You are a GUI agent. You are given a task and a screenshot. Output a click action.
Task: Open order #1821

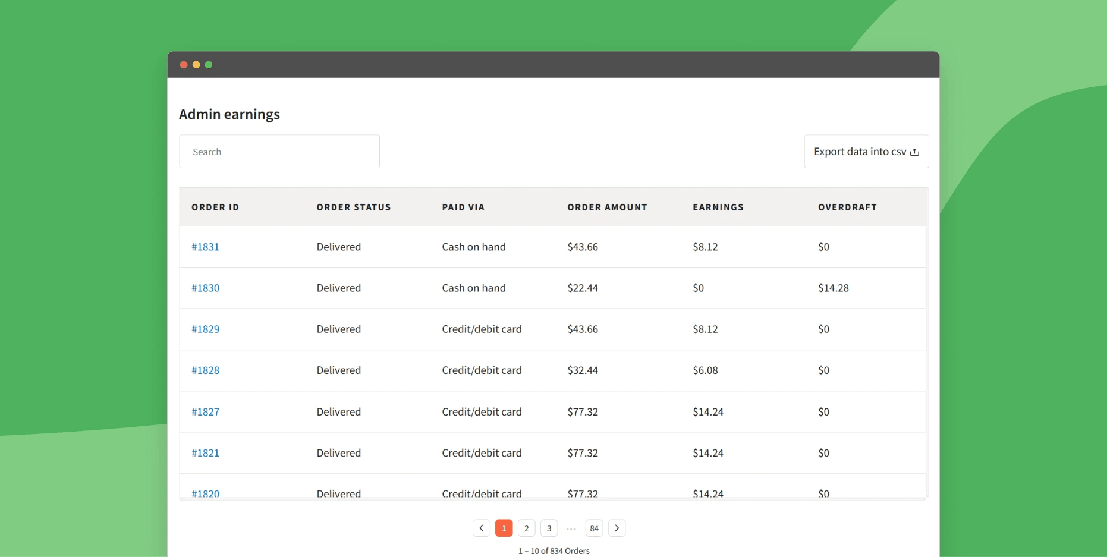click(x=205, y=452)
